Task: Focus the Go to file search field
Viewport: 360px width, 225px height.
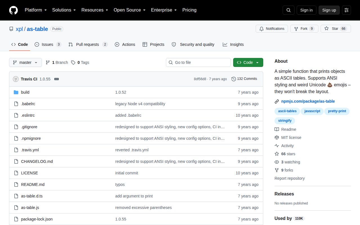Action: [x=198, y=62]
